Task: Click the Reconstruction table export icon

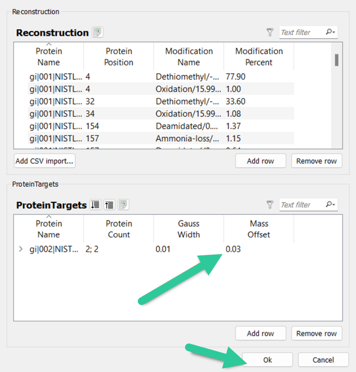Action: (x=97, y=32)
